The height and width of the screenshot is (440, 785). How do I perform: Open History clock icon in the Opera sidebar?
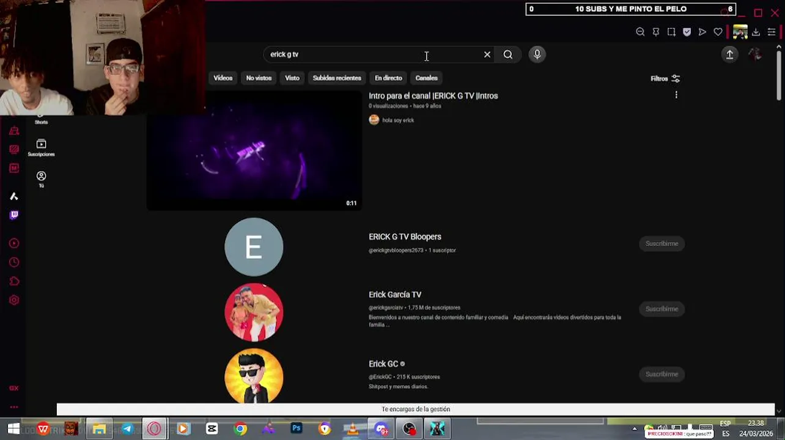click(14, 262)
